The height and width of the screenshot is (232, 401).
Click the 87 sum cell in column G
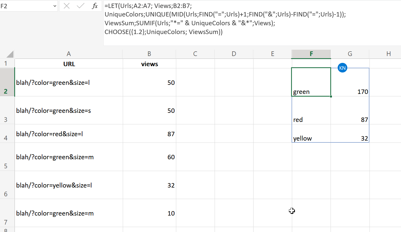click(x=350, y=110)
